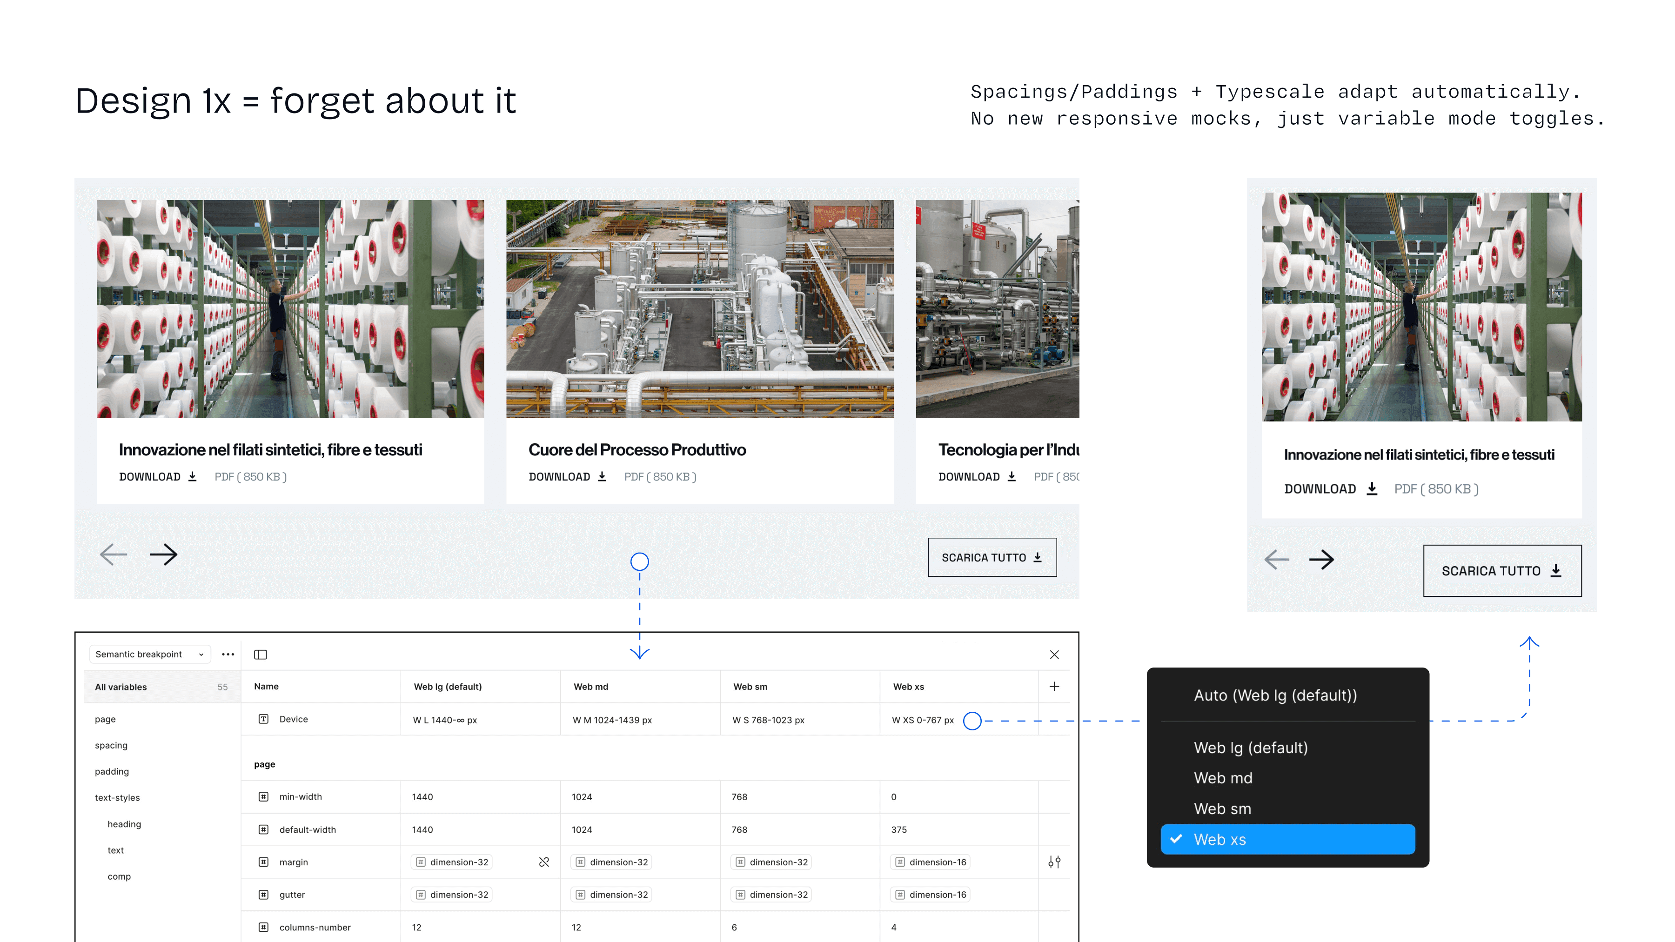Image resolution: width=1675 pixels, height=942 pixels.
Task: Select checked Web xs mode option
Action: pyautogui.click(x=1287, y=839)
